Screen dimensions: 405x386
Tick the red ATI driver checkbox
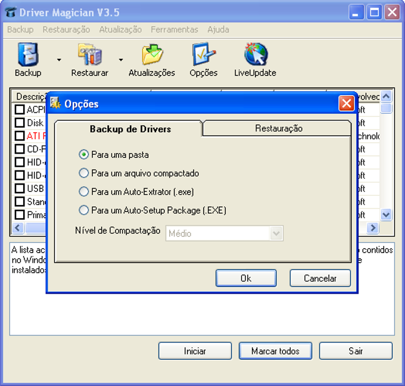click(x=20, y=136)
